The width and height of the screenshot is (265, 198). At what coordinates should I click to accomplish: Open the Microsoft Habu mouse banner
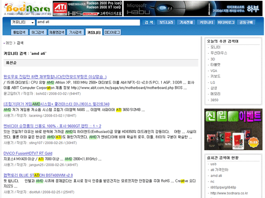pos(193,9)
